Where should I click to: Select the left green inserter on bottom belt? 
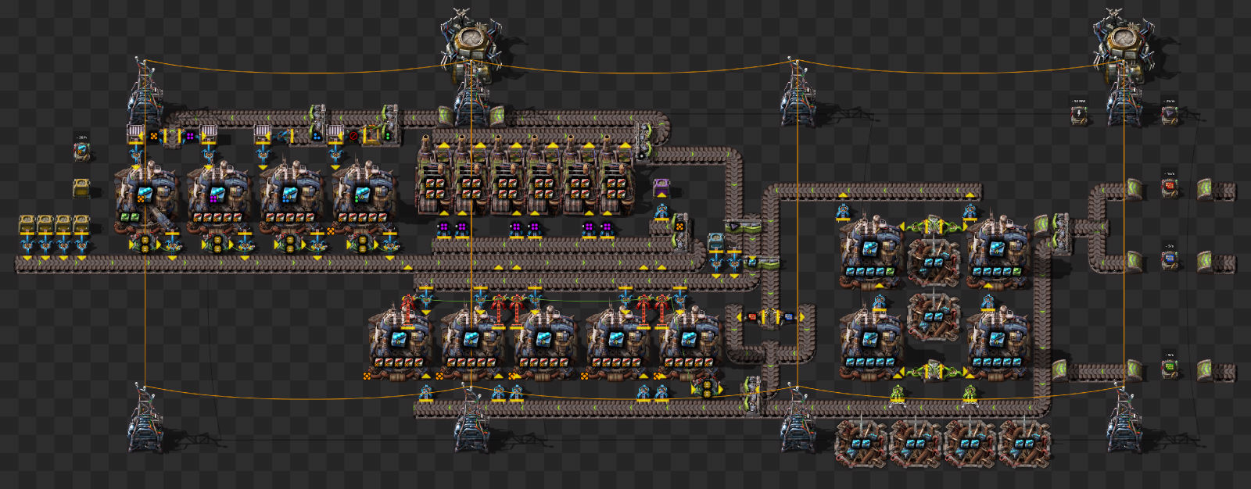click(x=898, y=394)
